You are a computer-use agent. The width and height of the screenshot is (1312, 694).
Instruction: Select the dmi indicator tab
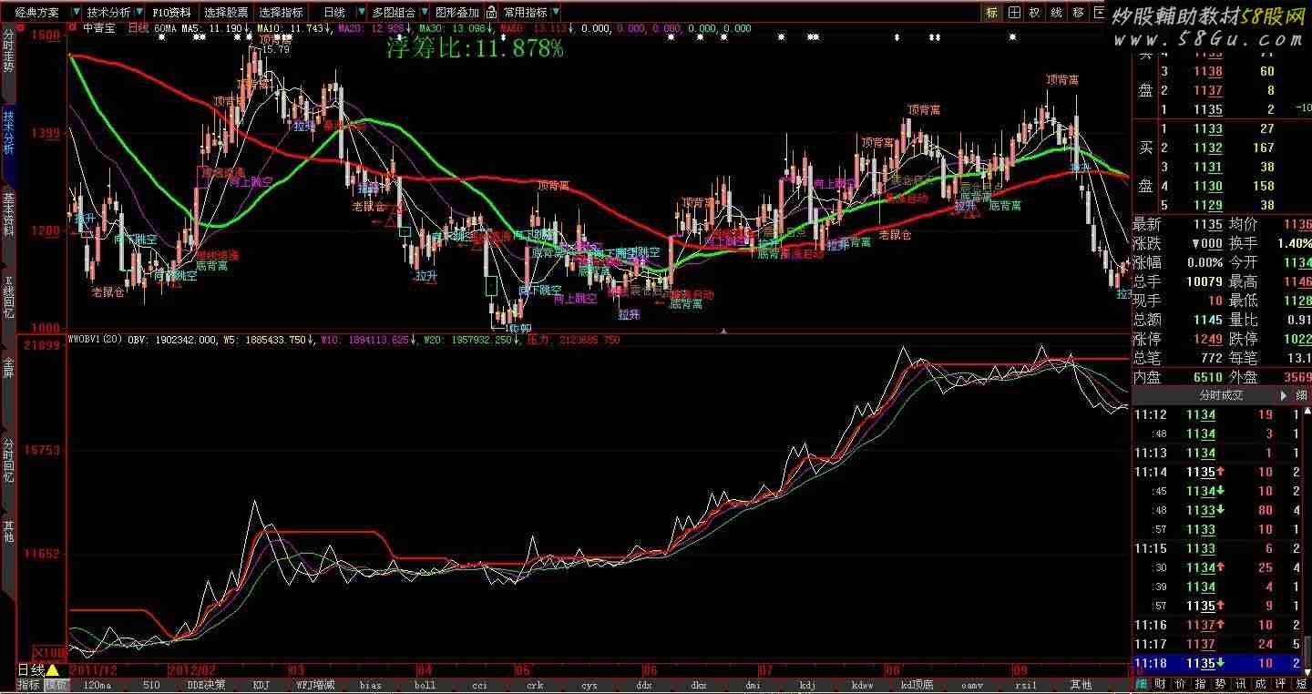pos(753,686)
